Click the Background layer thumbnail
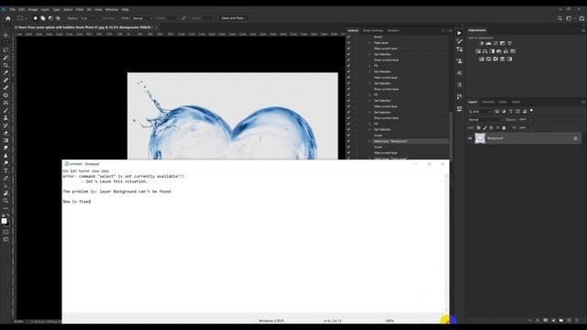Screen dimensions: 587x330 click(480, 138)
